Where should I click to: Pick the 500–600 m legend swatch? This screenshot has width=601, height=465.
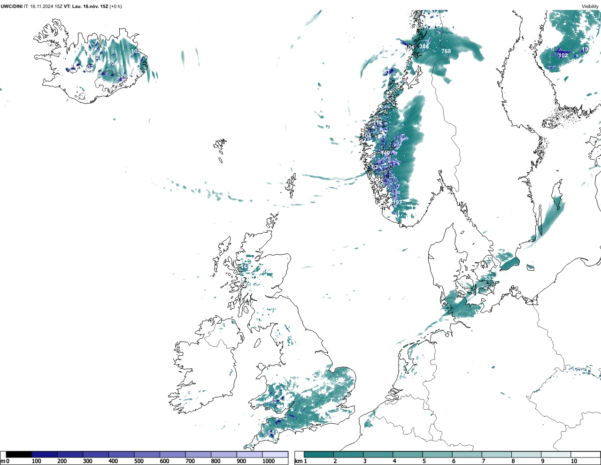tap(147, 454)
